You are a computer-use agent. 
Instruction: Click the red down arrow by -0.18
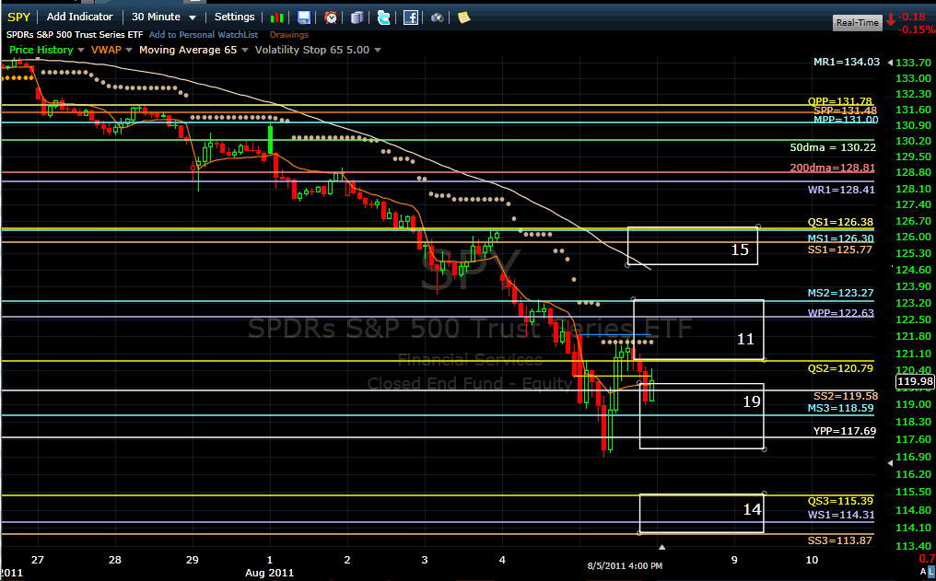point(891,19)
